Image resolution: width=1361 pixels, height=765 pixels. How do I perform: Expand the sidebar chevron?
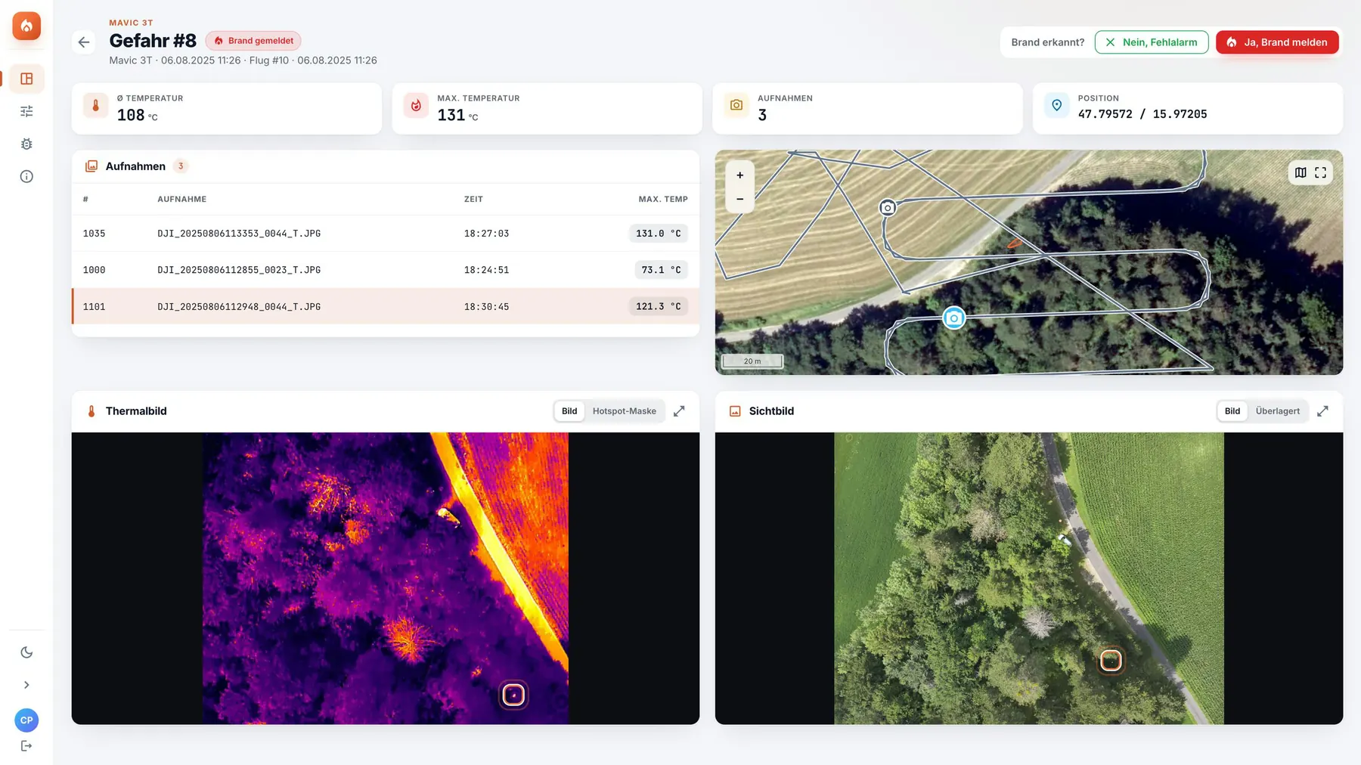[x=26, y=685]
